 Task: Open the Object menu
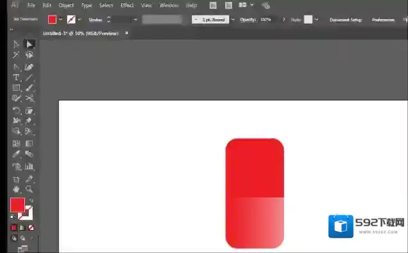point(66,5)
